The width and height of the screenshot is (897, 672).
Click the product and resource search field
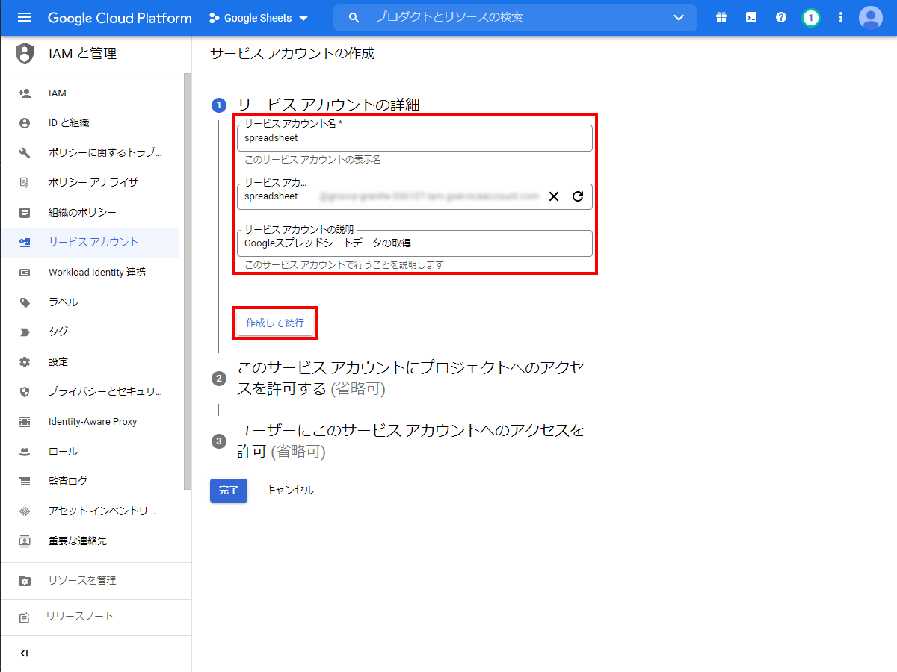click(x=515, y=17)
